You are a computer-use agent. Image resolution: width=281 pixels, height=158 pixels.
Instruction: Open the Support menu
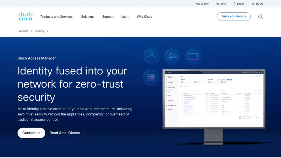[108, 17]
